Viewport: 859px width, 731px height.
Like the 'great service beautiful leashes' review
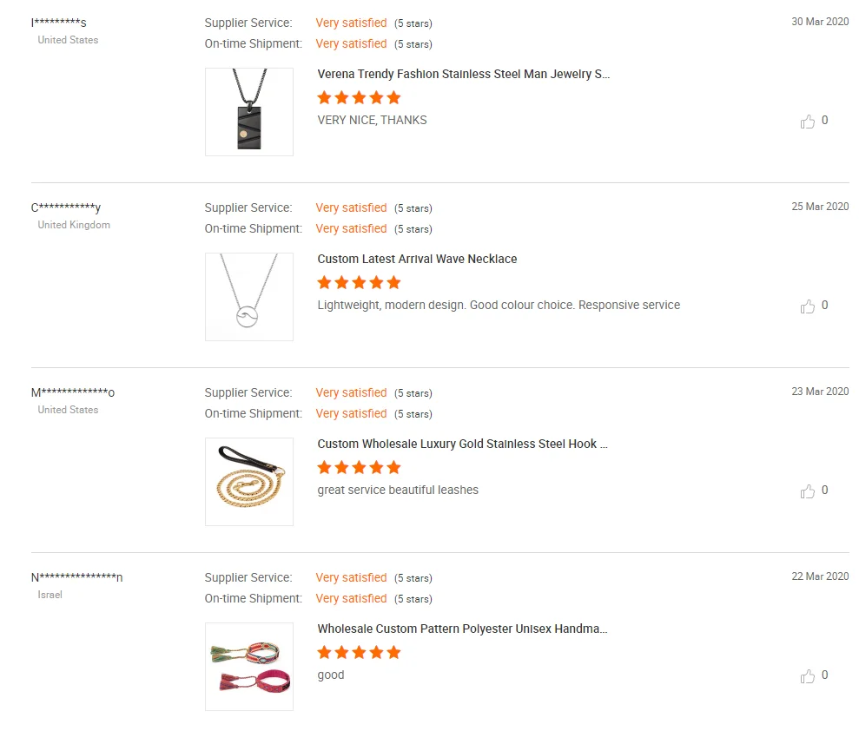coord(808,491)
